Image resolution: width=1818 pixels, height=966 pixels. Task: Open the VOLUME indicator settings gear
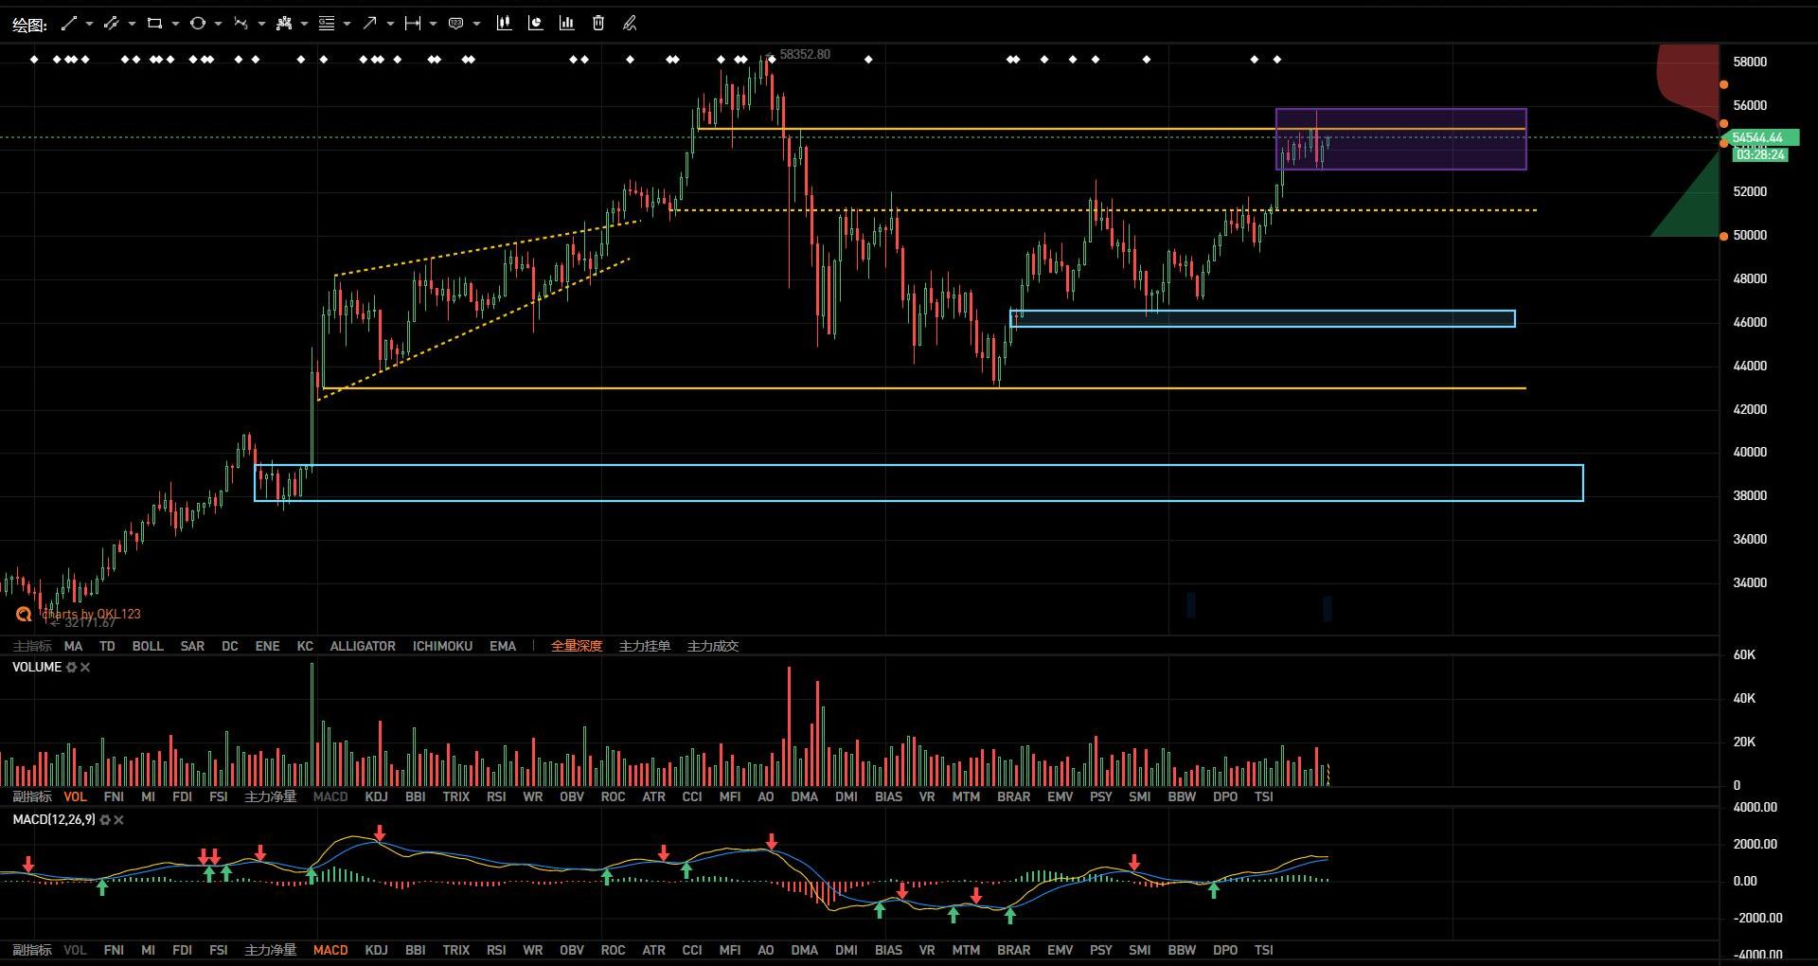[x=71, y=668]
